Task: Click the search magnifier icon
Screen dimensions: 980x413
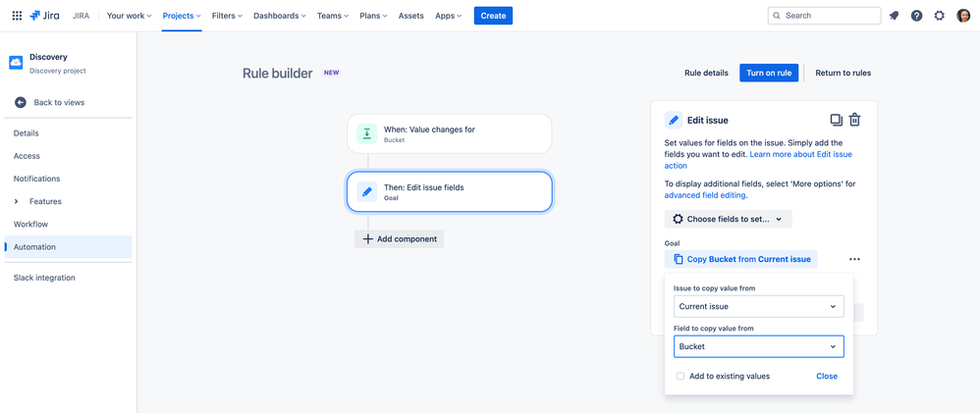Action: click(777, 16)
